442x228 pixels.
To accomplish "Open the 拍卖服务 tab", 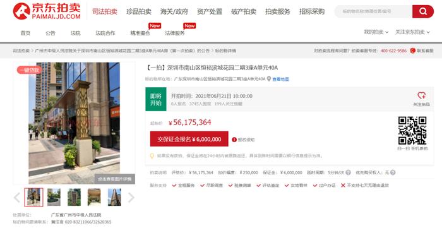I will point(278,11).
